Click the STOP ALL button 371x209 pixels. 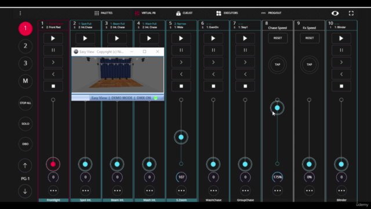pos(26,103)
